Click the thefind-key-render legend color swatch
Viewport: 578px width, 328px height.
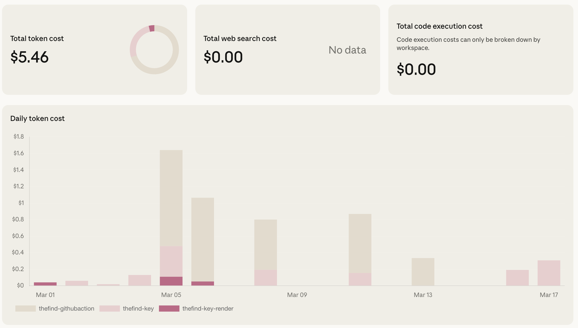point(169,309)
